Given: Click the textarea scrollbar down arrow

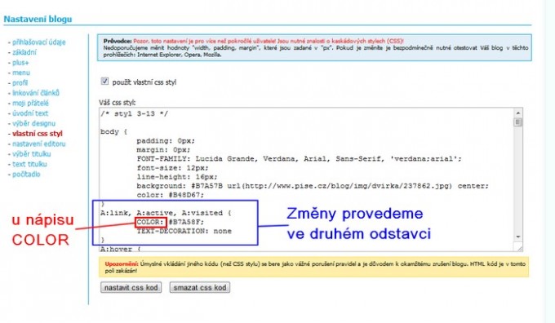Looking at the screenshot, I should pyautogui.click(x=518, y=237).
